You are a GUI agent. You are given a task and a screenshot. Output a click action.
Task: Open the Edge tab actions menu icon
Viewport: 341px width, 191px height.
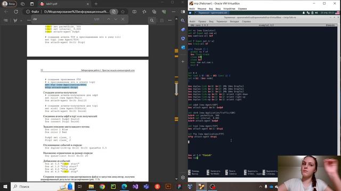[32, 4]
